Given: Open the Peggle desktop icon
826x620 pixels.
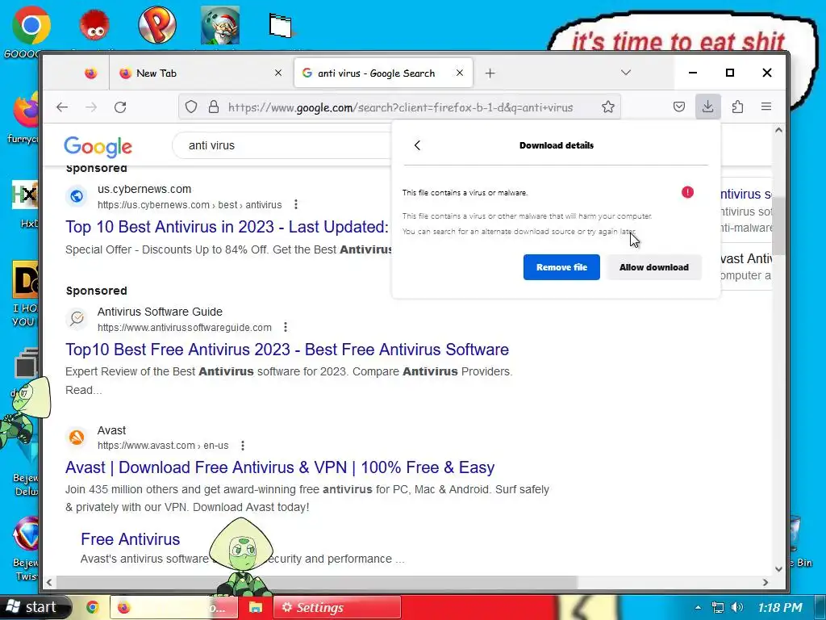Looking at the screenshot, I should (157, 25).
